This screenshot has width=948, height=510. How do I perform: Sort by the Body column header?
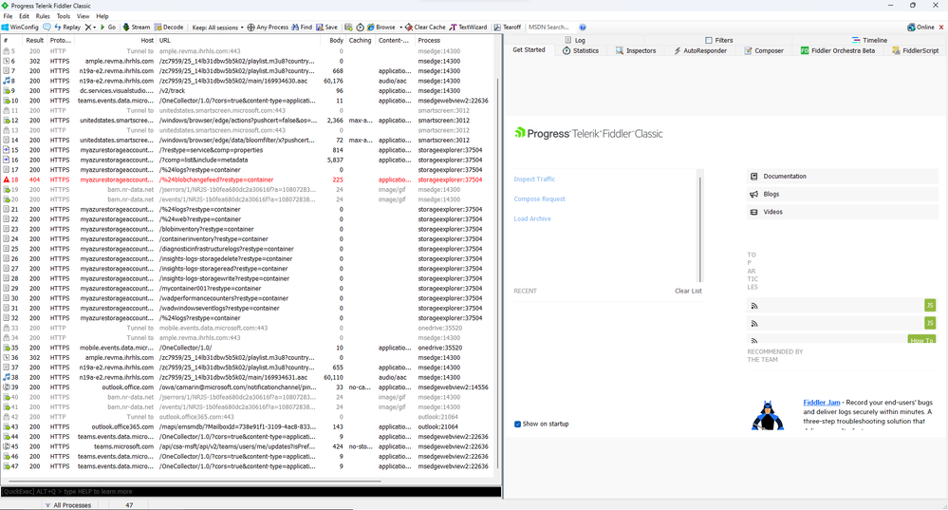pyautogui.click(x=333, y=41)
